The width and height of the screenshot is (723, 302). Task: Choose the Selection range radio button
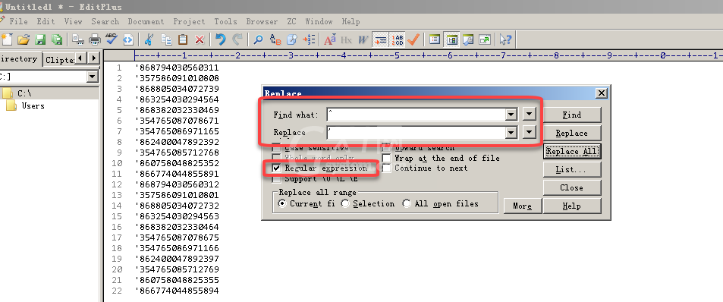pos(345,203)
